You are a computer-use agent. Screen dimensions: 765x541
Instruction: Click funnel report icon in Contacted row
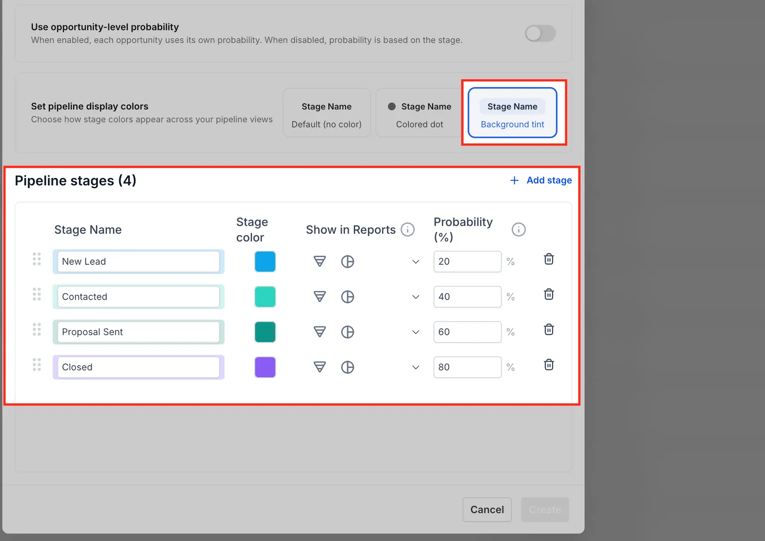[x=320, y=297]
